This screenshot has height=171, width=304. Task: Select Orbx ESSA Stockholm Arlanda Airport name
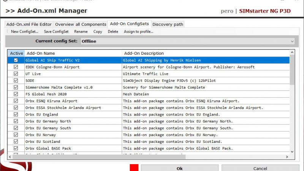(x=63, y=108)
